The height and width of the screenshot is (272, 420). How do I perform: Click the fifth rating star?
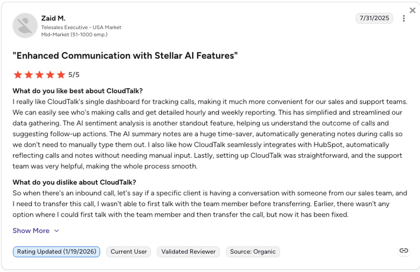pos(61,75)
